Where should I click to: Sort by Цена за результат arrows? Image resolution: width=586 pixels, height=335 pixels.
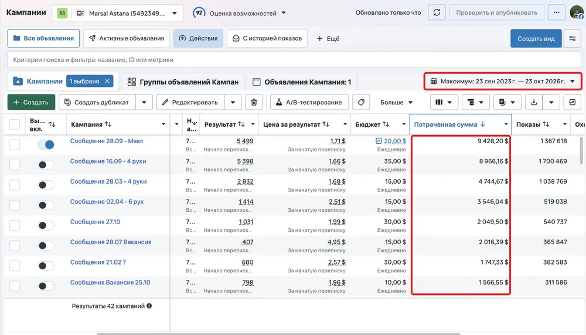pyautogui.click(x=326, y=124)
